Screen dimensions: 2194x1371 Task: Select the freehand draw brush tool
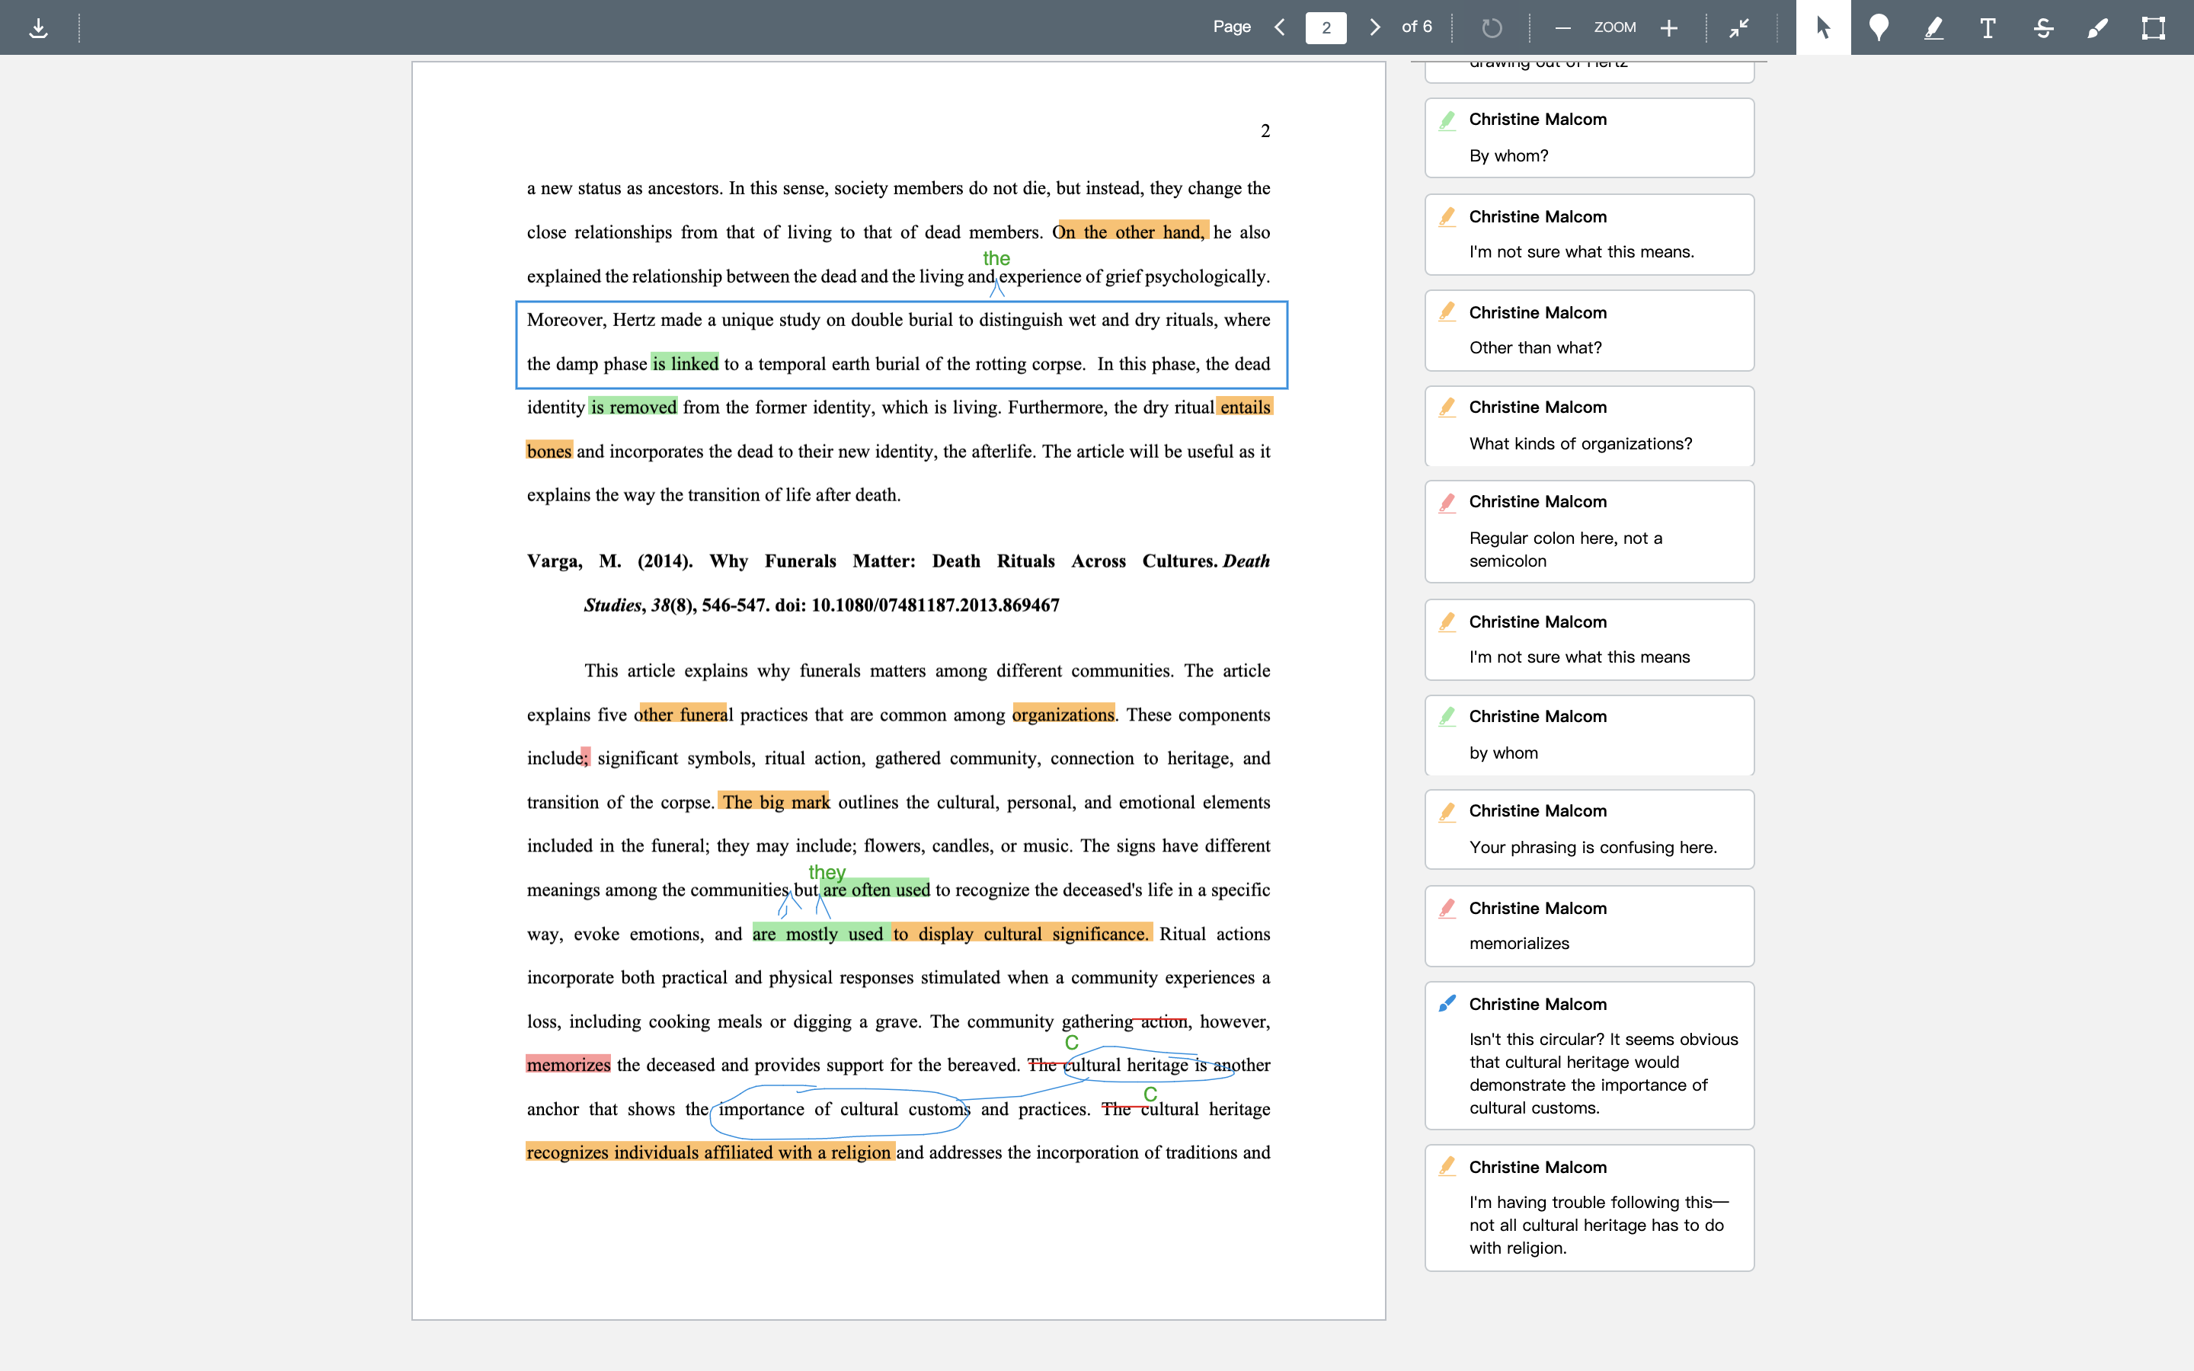point(2098,27)
